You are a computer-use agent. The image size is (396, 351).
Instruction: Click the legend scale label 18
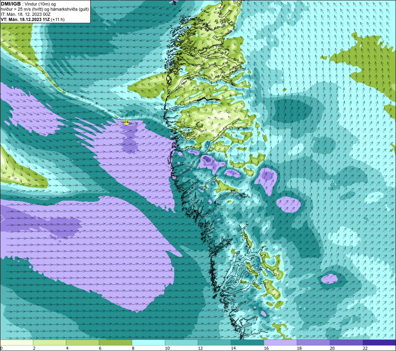[299, 348]
